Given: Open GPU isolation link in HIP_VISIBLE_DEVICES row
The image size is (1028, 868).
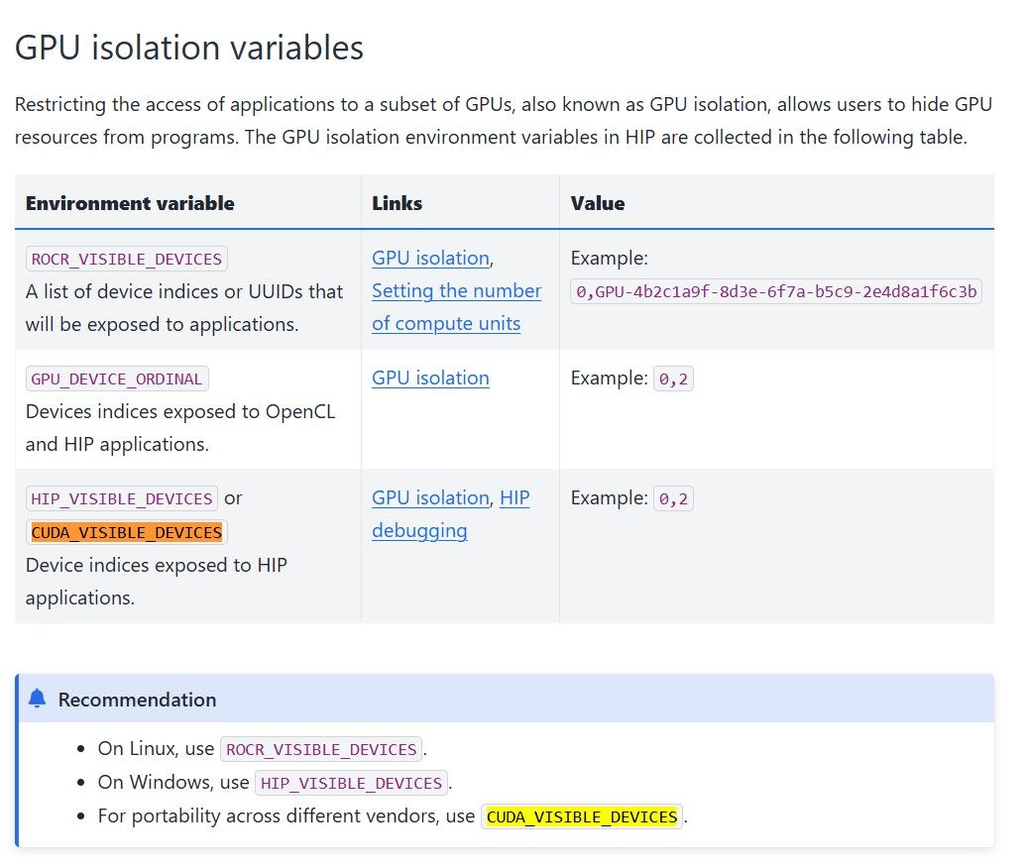Looking at the screenshot, I should (x=431, y=497).
